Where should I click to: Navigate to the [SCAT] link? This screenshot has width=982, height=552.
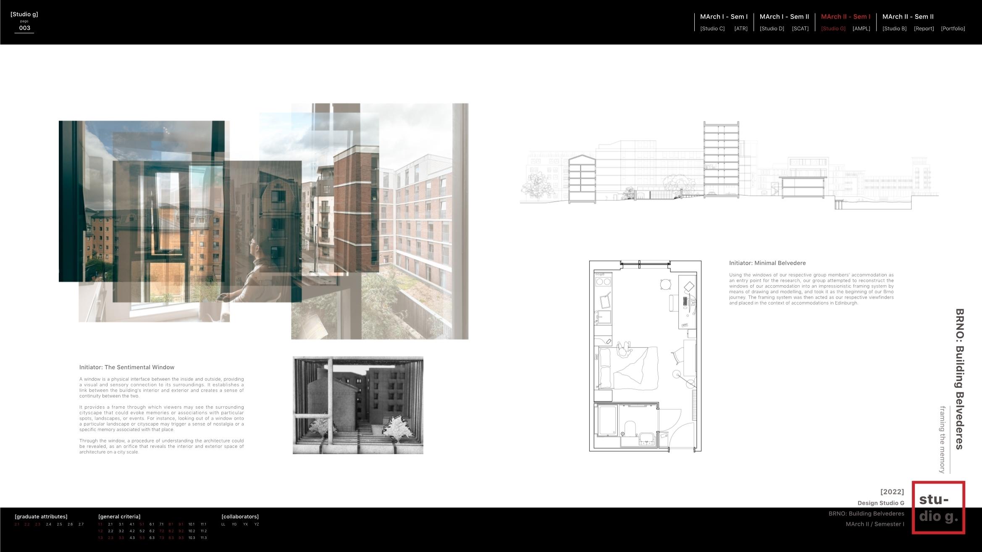pos(800,29)
